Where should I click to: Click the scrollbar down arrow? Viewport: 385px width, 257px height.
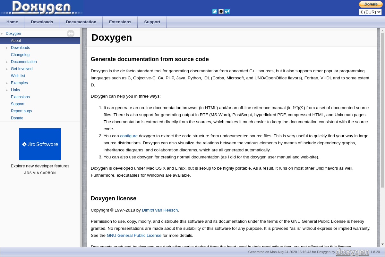click(382, 245)
